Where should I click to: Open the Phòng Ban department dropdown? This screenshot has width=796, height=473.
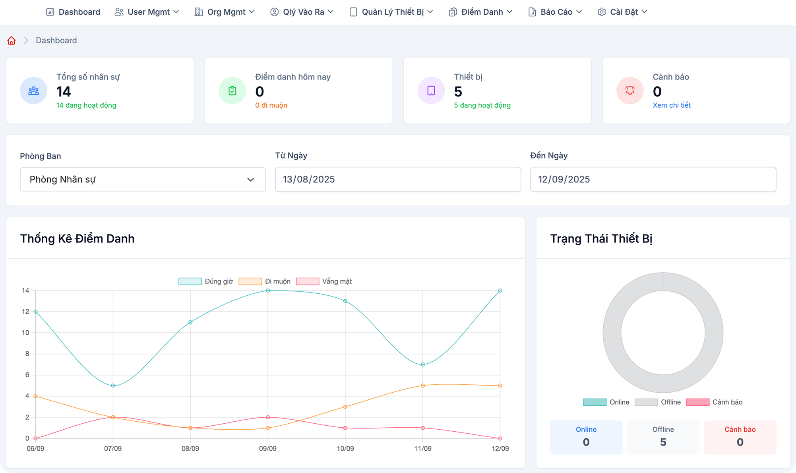[143, 179]
